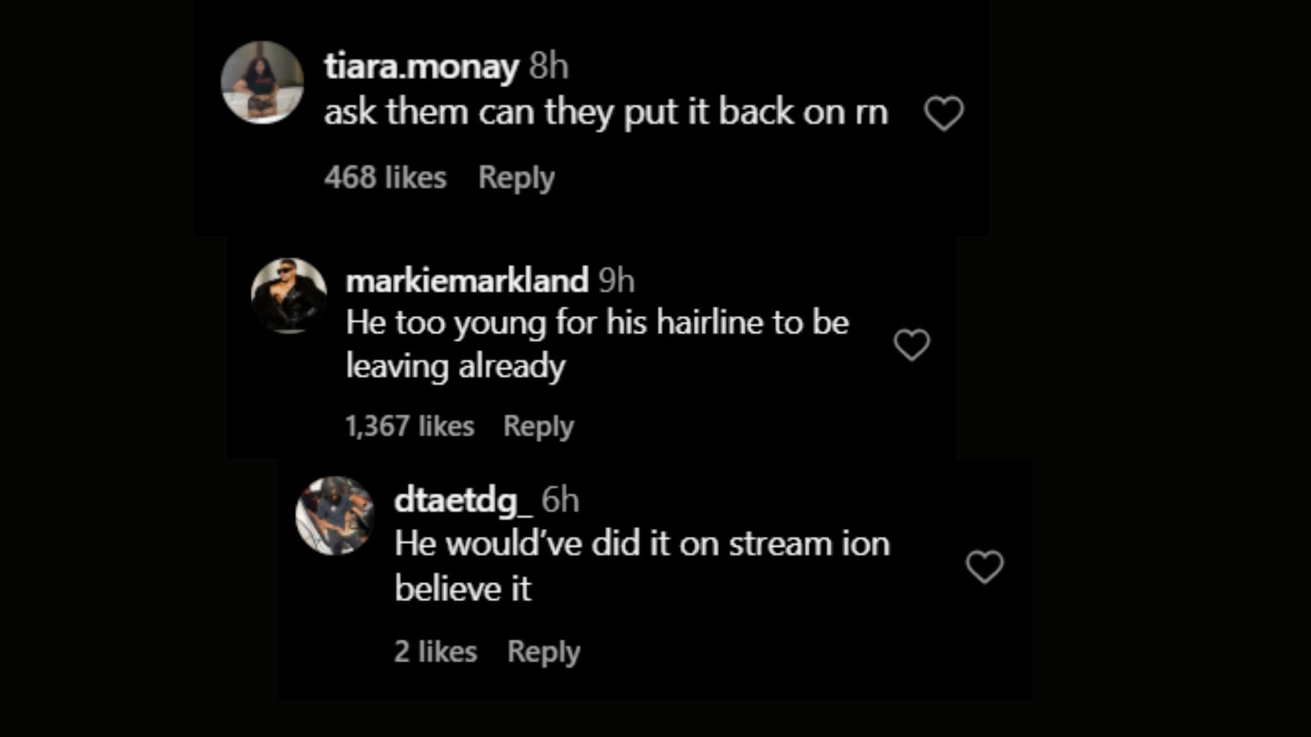
Task: Click the 9h timestamp beside markiemarkland
Action: 617,280
